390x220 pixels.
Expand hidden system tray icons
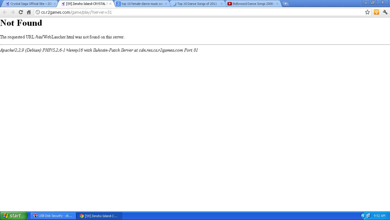click(x=363, y=216)
